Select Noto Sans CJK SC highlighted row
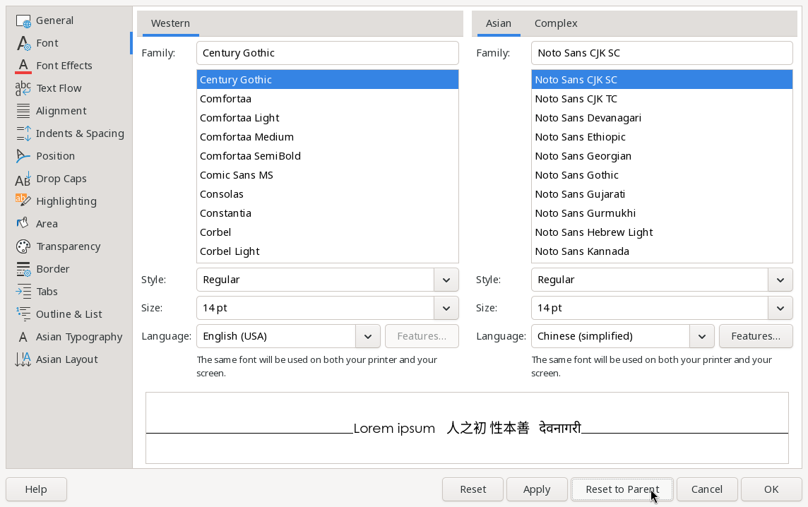Screen dimensions: 808x507 (663, 80)
